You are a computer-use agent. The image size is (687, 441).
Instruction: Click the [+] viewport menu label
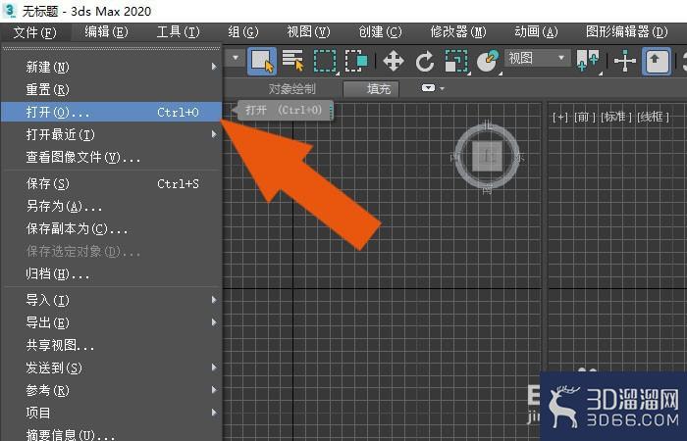point(560,117)
